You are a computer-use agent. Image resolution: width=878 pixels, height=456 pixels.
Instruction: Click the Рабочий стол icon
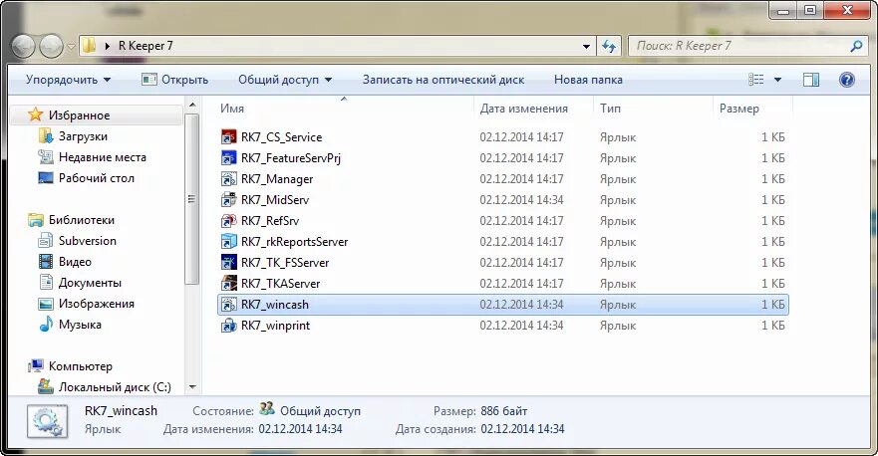click(x=46, y=178)
